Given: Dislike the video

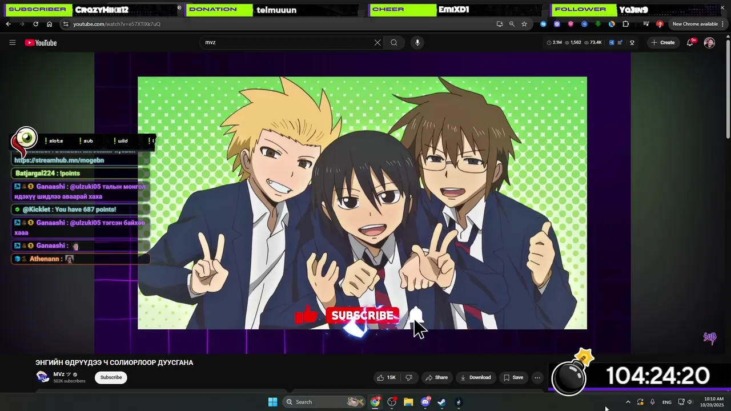Looking at the screenshot, I should point(409,377).
